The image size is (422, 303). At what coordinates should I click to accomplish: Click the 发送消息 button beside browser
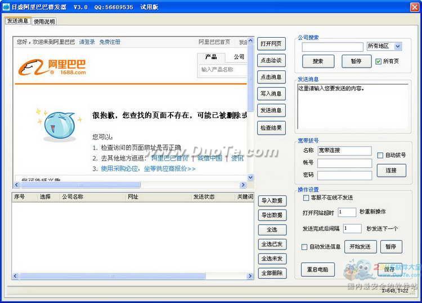pos(271,110)
